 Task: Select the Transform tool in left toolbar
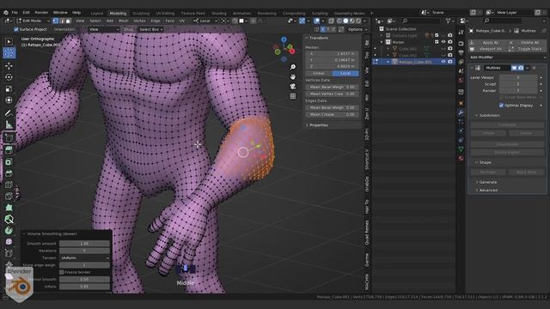click(x=9, y=100)
